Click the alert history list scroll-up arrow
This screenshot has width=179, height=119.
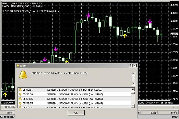point(133,89)
